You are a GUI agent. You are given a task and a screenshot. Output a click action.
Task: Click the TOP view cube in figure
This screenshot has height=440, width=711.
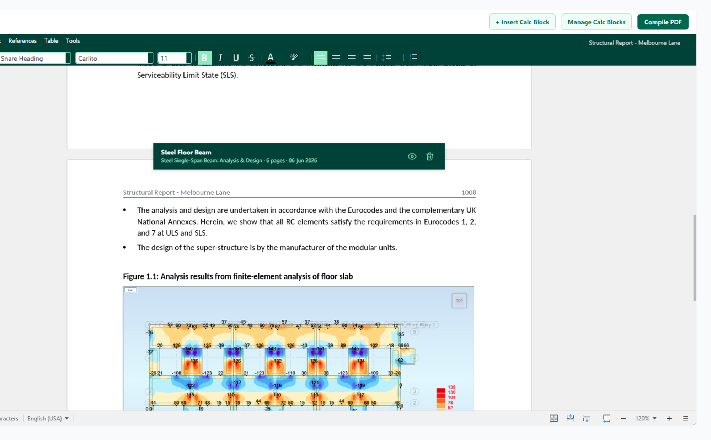(459, 301)
